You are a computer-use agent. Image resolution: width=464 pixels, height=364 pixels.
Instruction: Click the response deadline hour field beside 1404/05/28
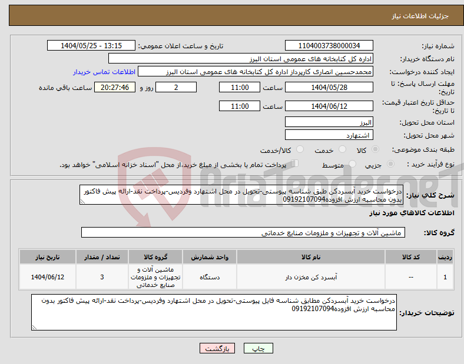[240, 87]
